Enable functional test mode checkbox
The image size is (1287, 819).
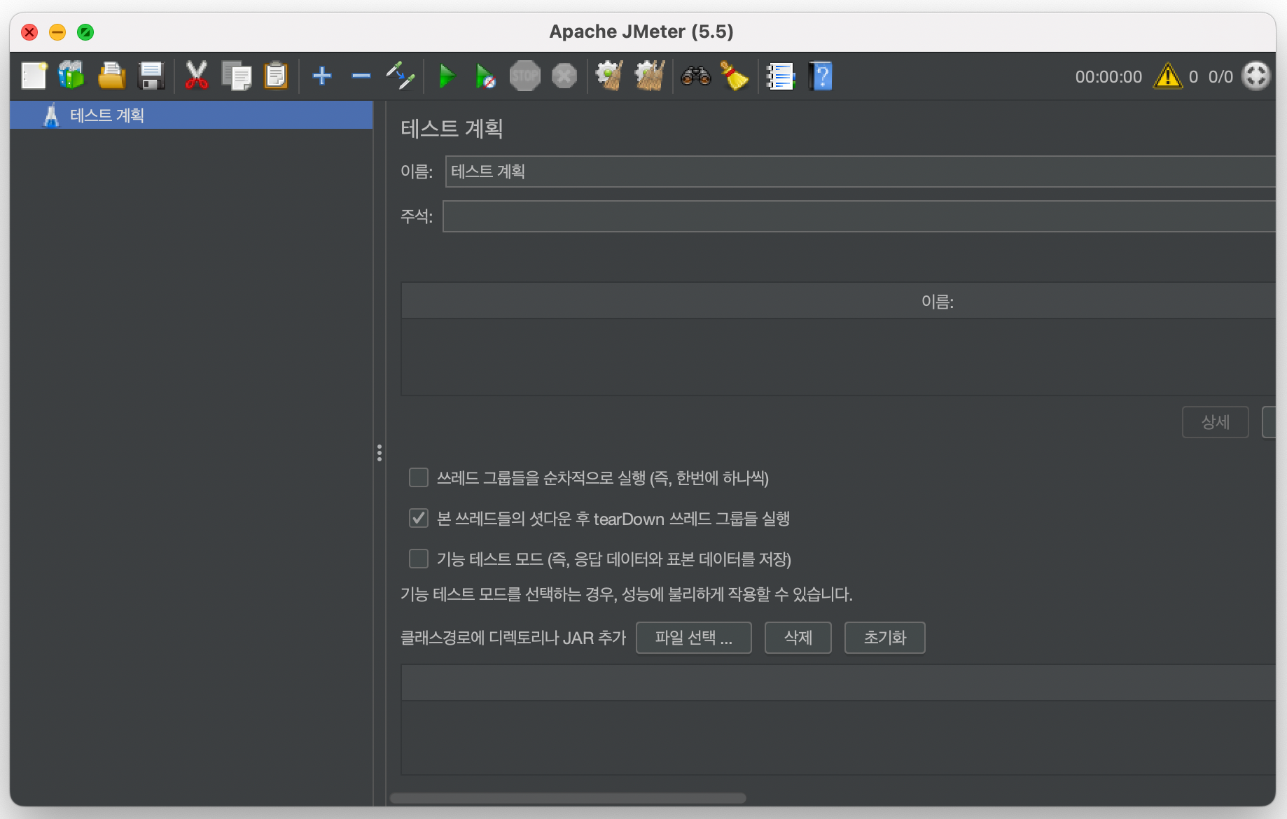pos(418,559)
